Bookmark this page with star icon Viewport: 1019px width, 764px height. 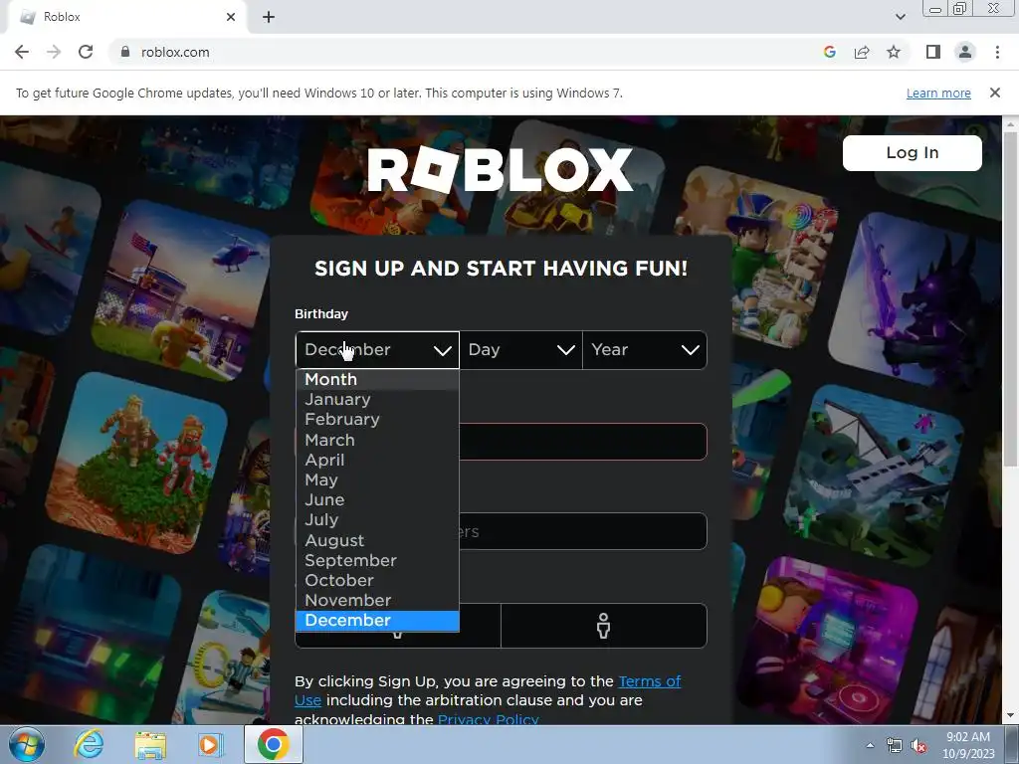tap(894, 52)
